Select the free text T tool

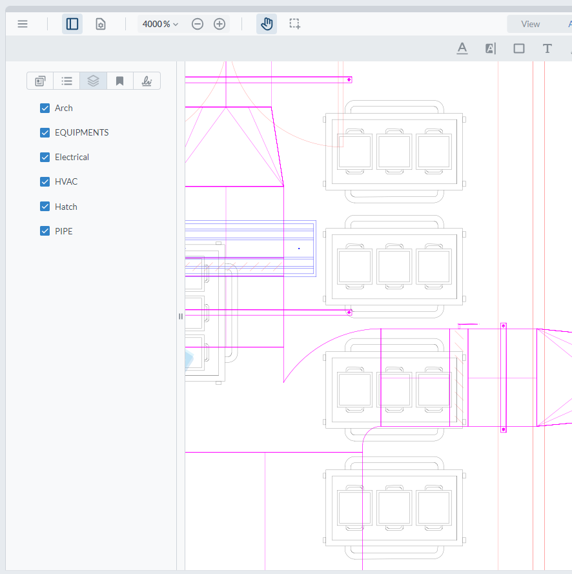[547, 48]
